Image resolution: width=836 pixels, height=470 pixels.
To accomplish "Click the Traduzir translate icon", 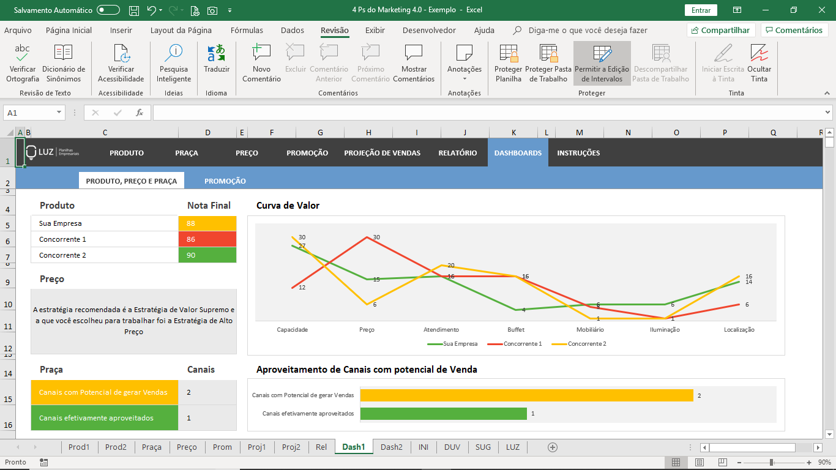I will (x=216, y=60).
